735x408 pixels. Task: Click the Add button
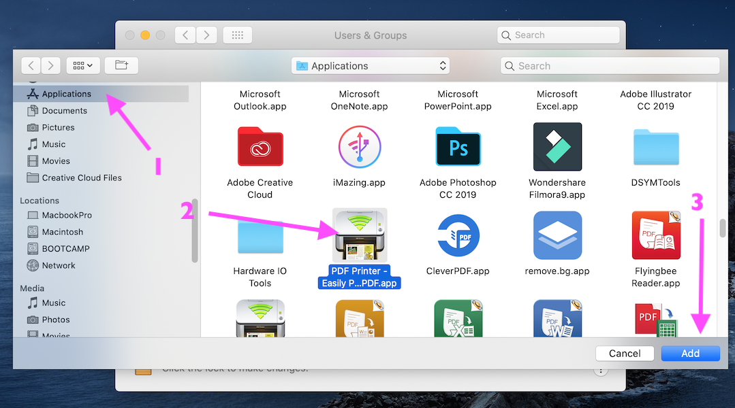[x=691, y=353]
